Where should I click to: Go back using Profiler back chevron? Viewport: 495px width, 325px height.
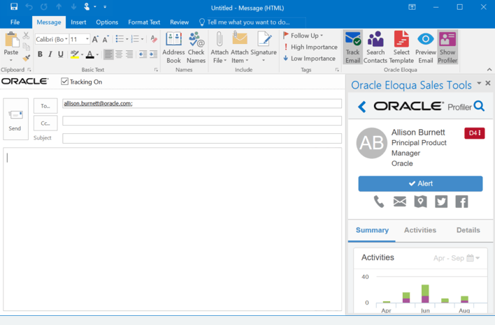(x=362, y=107)
